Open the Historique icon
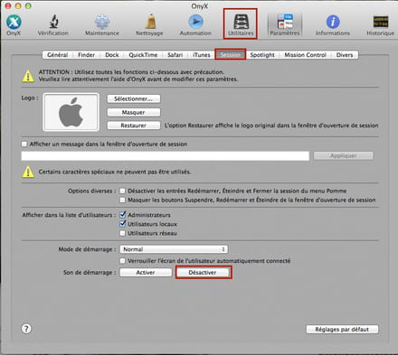This screenshot has height=355, width=398. coord(381,22)
